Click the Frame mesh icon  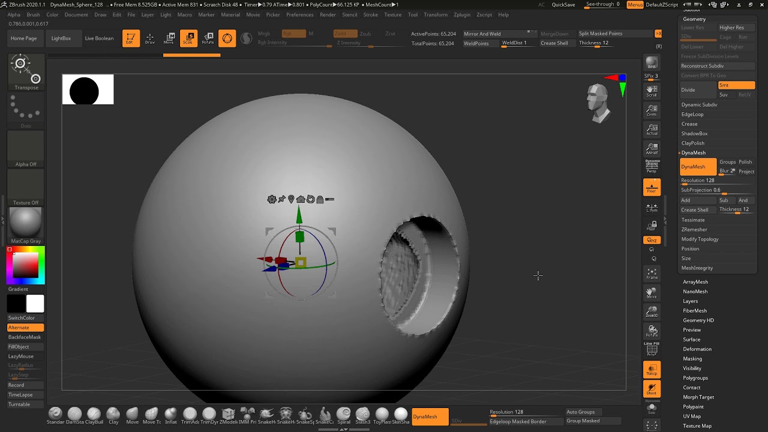[x=652, y=274]
